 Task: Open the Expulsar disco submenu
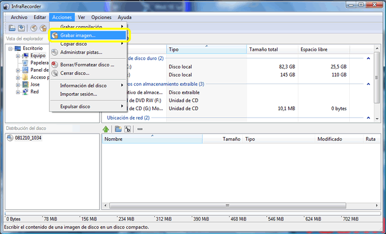(75, 106)
